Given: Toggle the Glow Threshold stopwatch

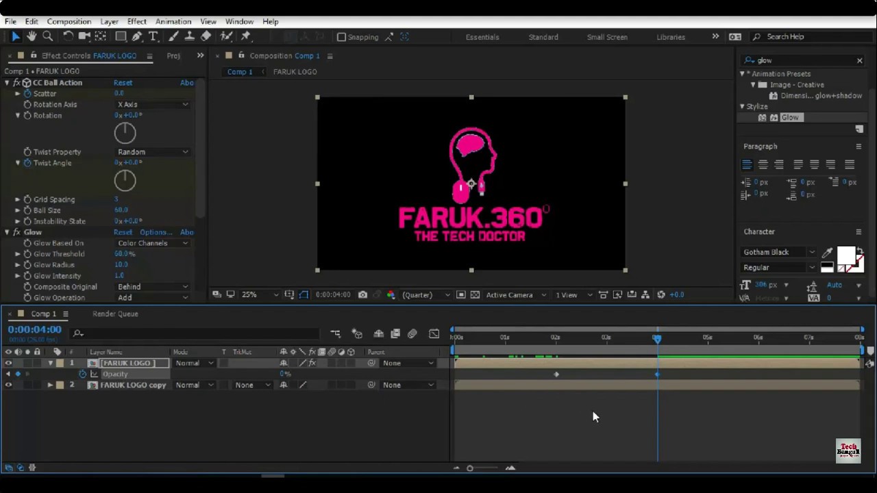Looking at the screenshot, I should (x=27, y=254).
